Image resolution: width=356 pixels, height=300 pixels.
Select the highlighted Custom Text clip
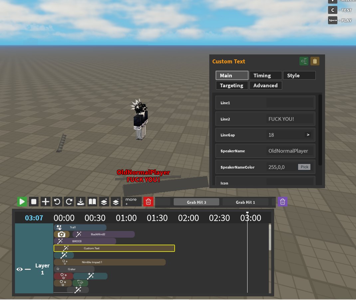pyautogui.click(x=114, y=248)
